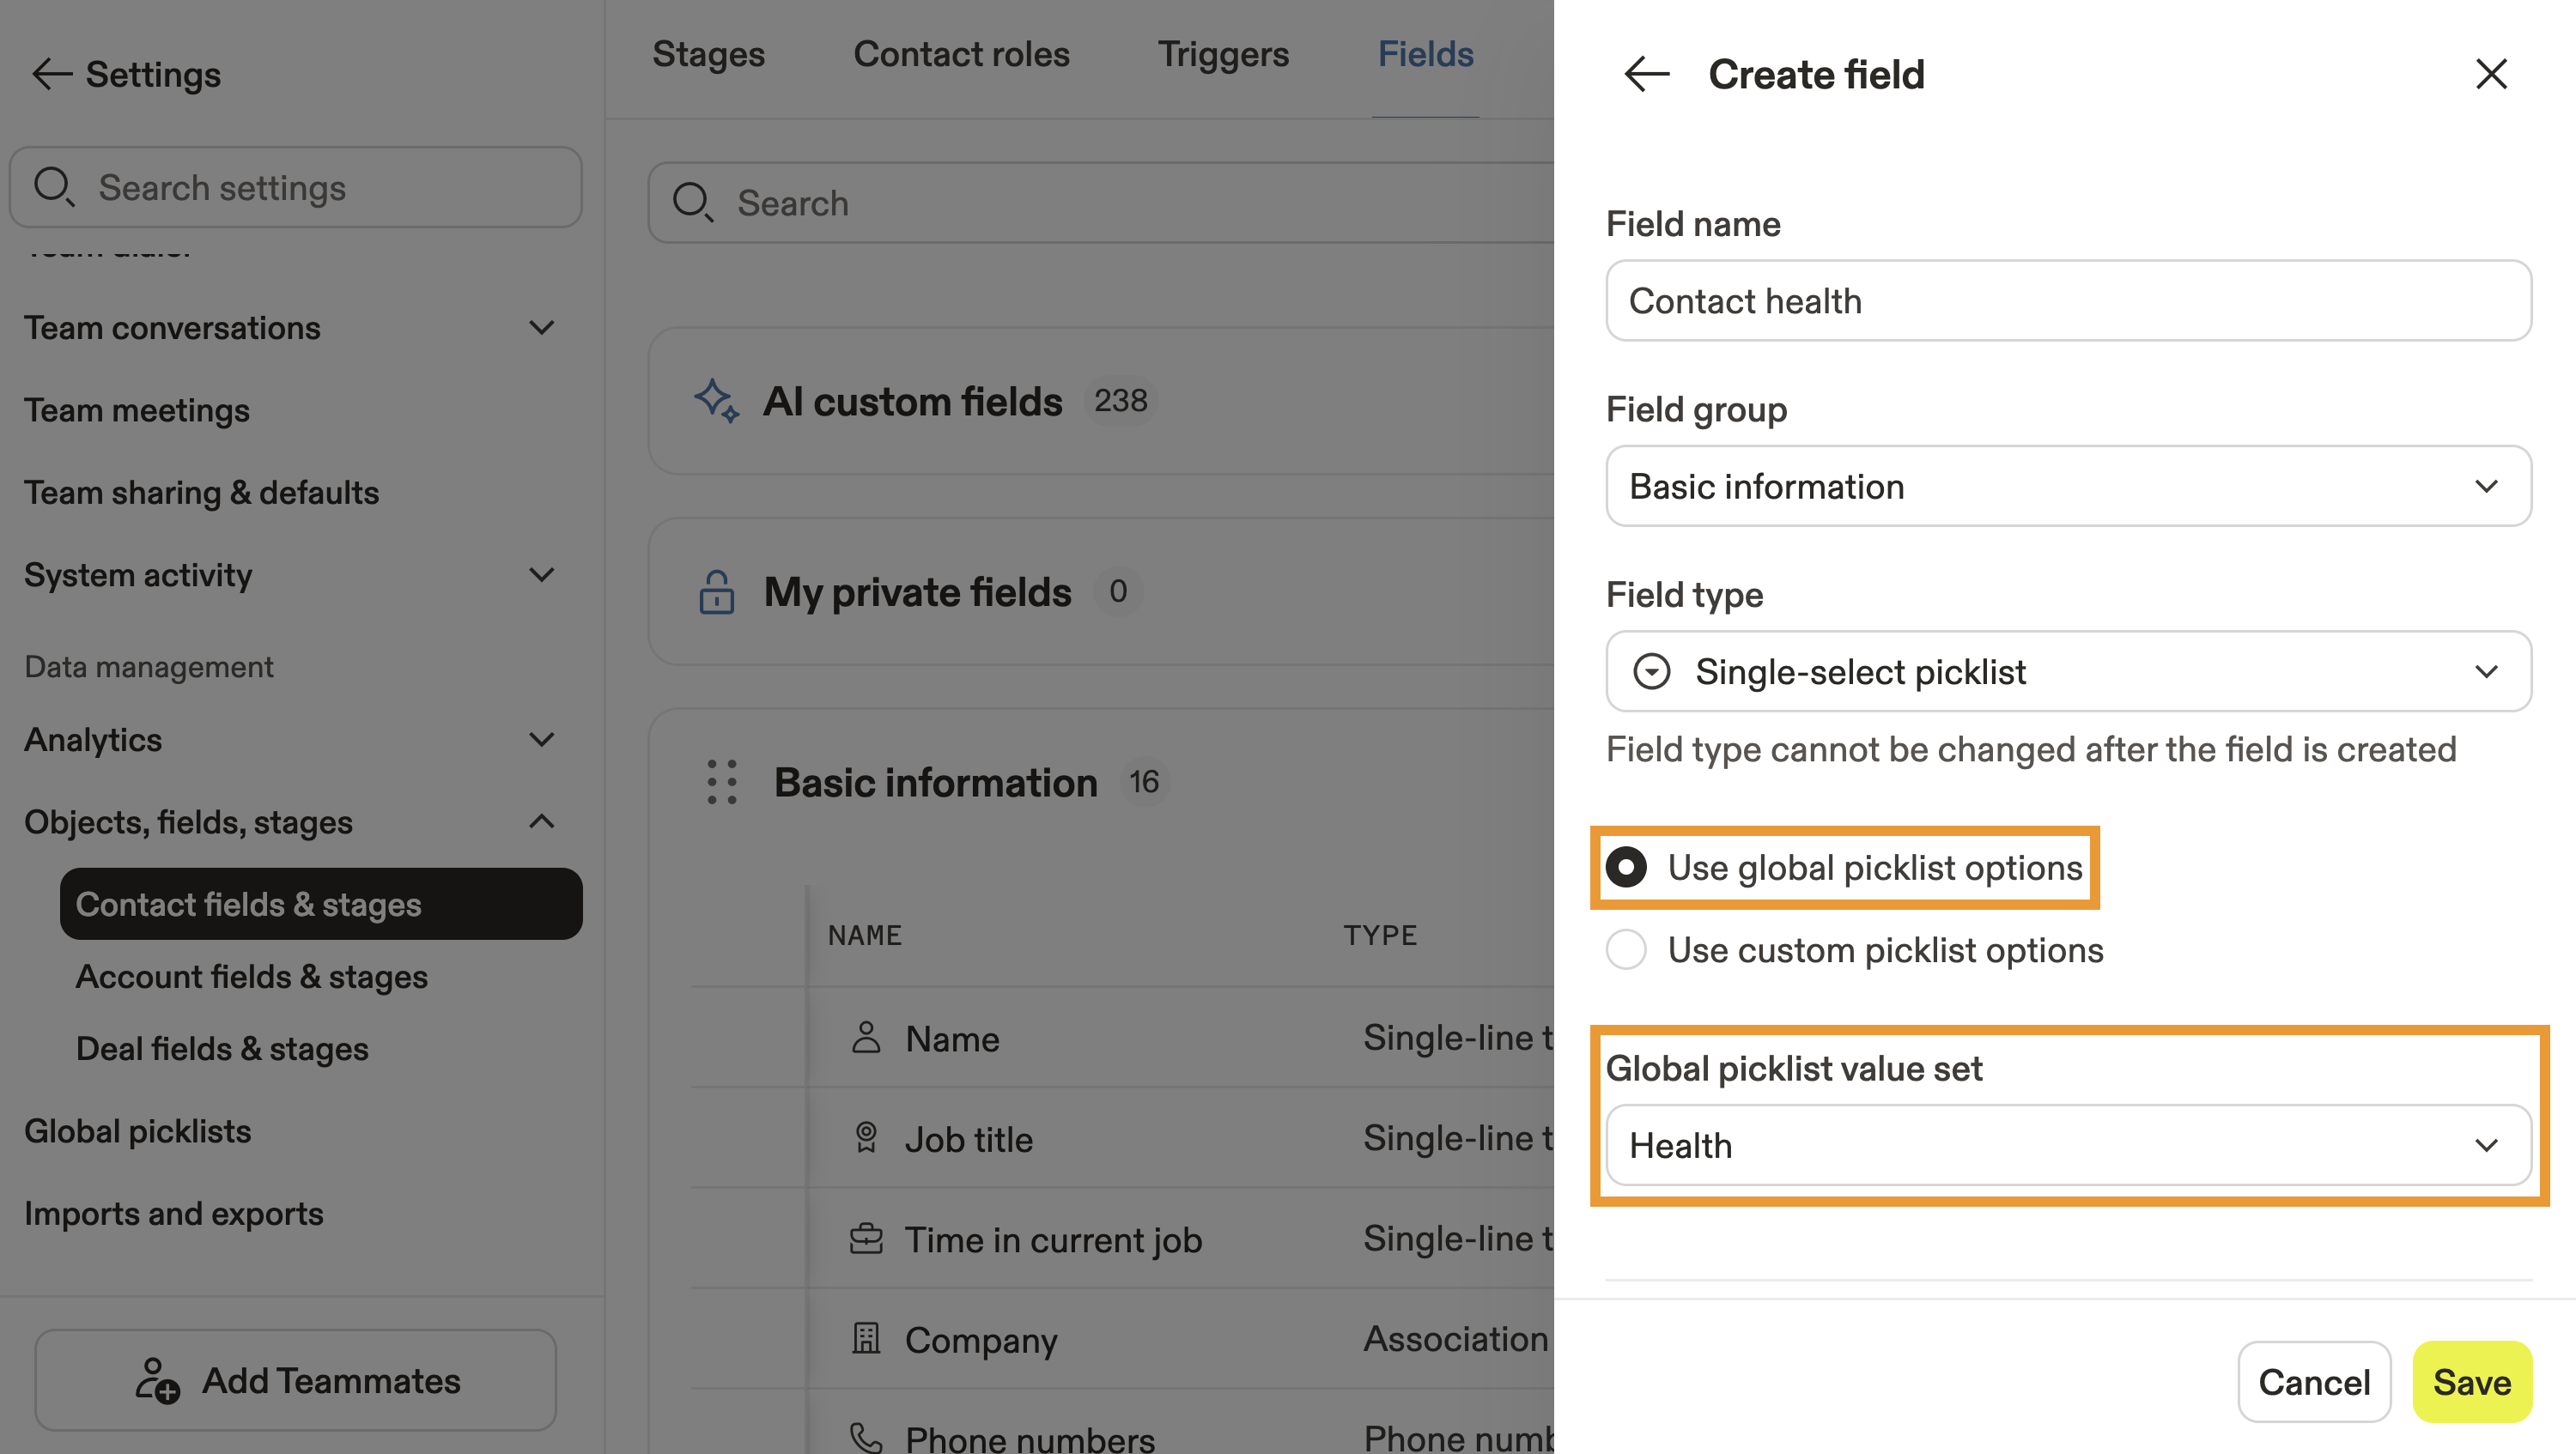Open the Global picklist value set dropdown

[x=2068, y=1145]
